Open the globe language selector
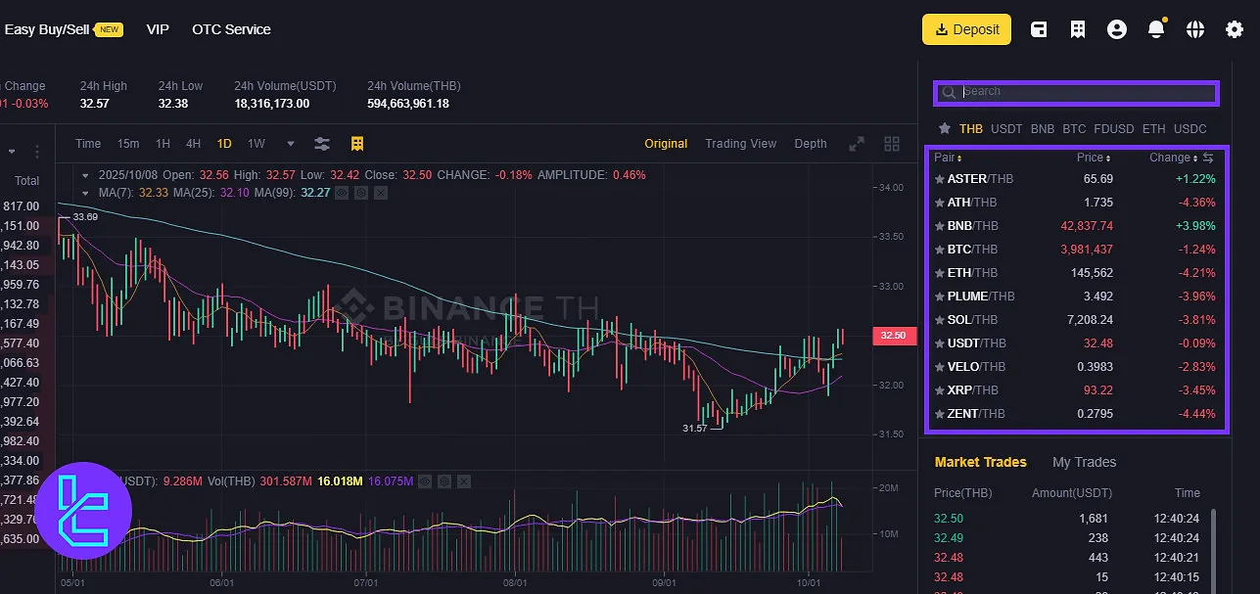 1194,29
